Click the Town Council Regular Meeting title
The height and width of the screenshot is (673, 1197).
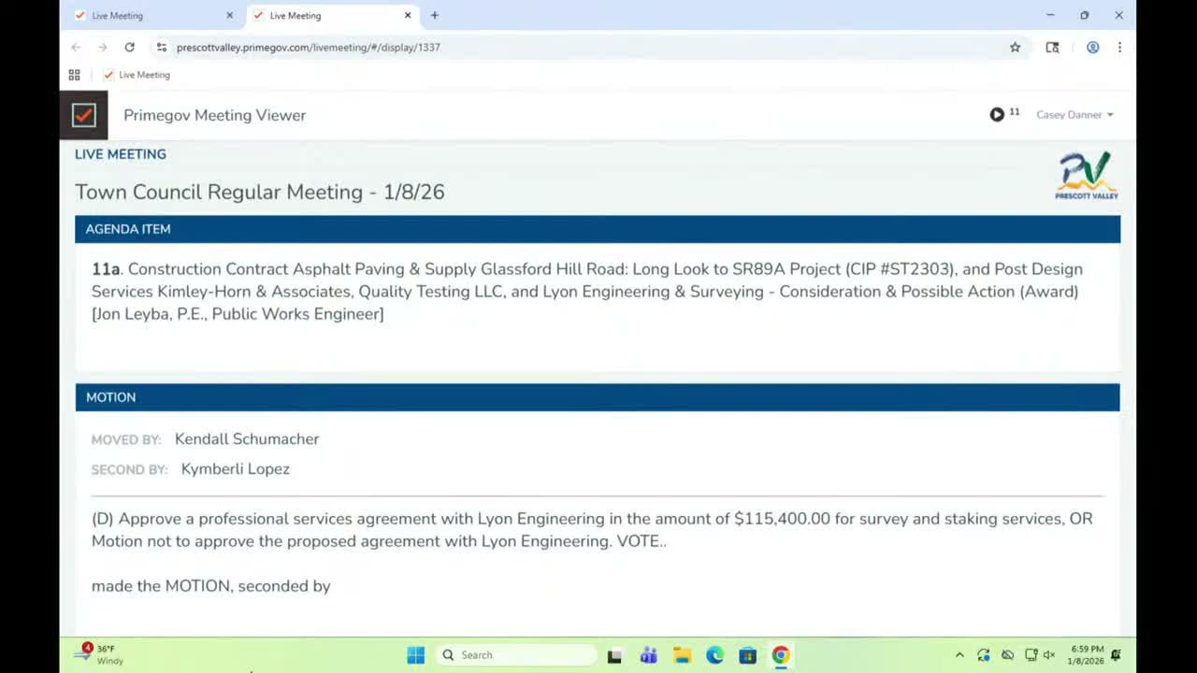pyautogui.click(x=260, y=192)
